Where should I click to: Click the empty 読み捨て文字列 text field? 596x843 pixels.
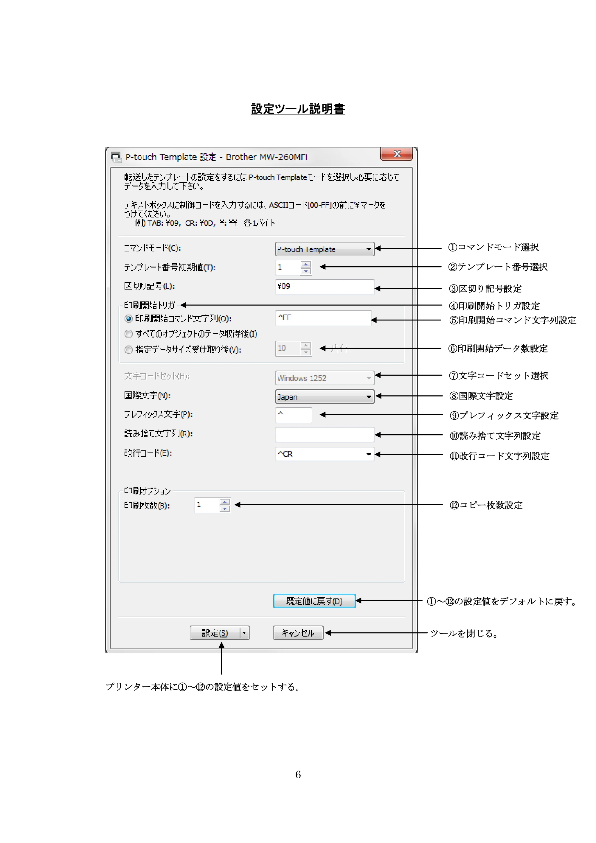tap(325, 434)
